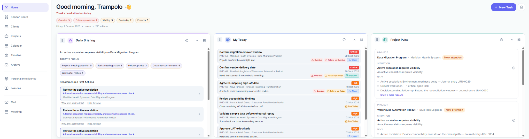Click the Meetings sidebar icon
The height and width of the screenshot is (139, 529).
pyautogui.click(x=6, y=112)
